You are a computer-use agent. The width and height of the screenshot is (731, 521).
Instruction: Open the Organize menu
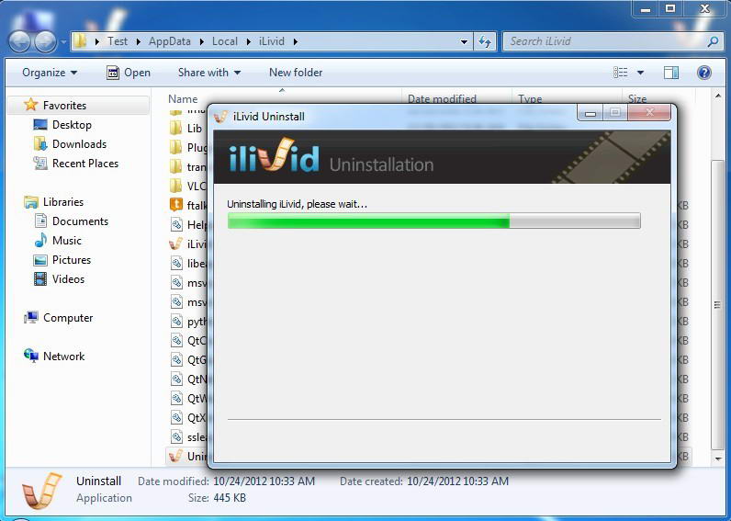coord(50,73)
